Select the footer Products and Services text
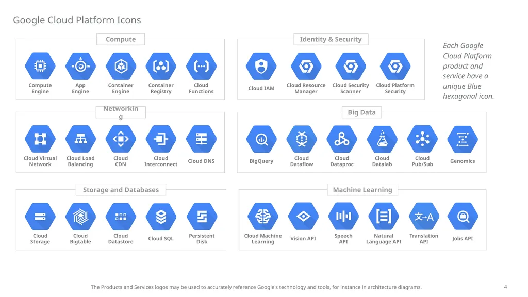 click(x=256, y=287)
